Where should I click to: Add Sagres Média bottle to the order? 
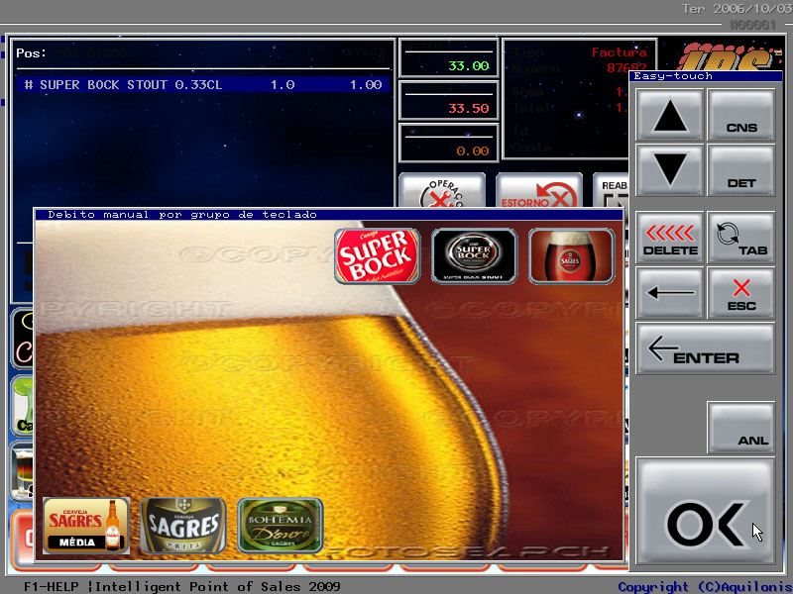86,525
